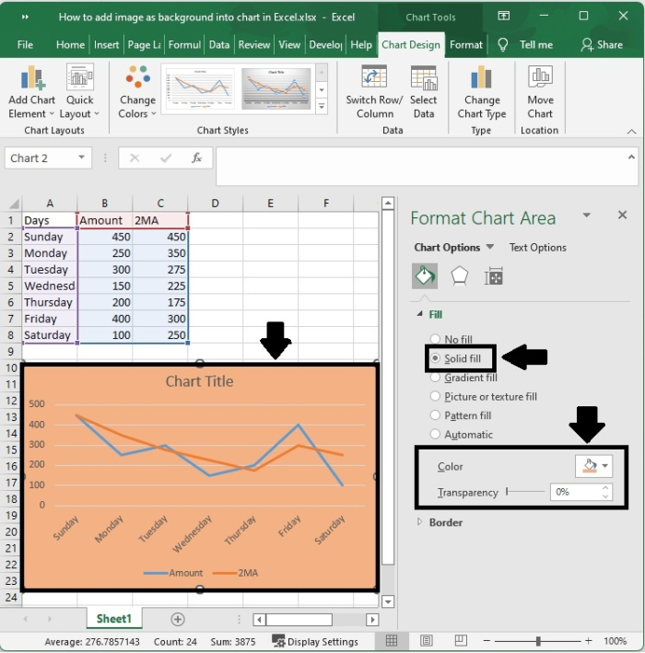Select the Size & Properties icon
Screen dimensions: 645x653
coord(493,276)
